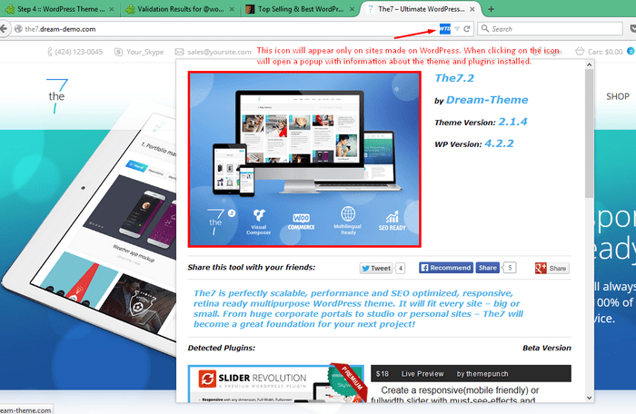Viewport: 636px width, 414px height.
Task: Close the Top Selling tab
Action: click(x=352, y=9)
